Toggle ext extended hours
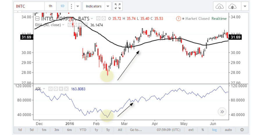262x135 pixels. (191, 130)
